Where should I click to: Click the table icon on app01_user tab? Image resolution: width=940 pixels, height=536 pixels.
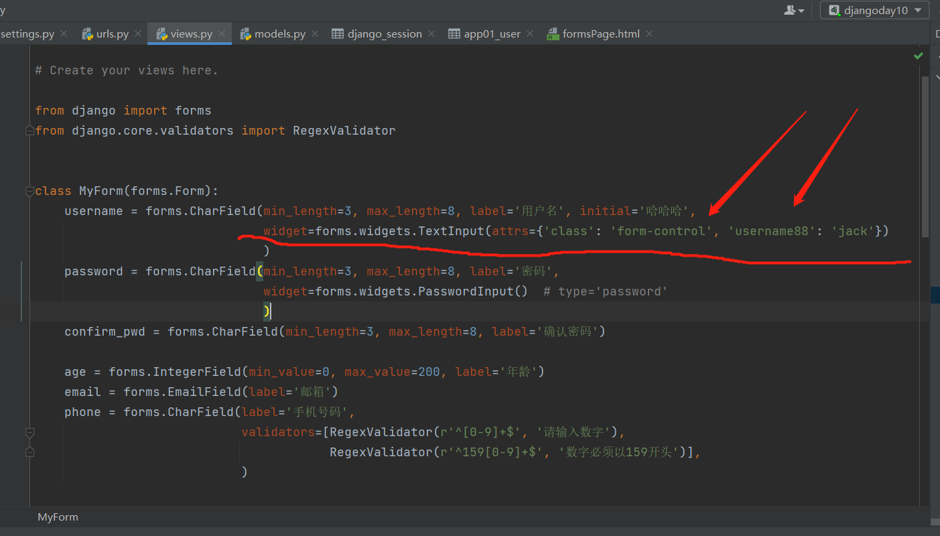point(454,33)
